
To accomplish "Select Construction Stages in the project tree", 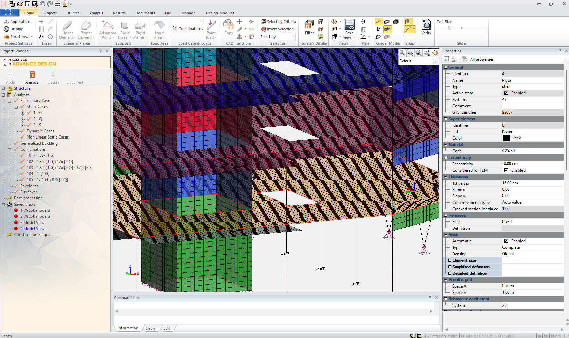I will pos(32,235).
